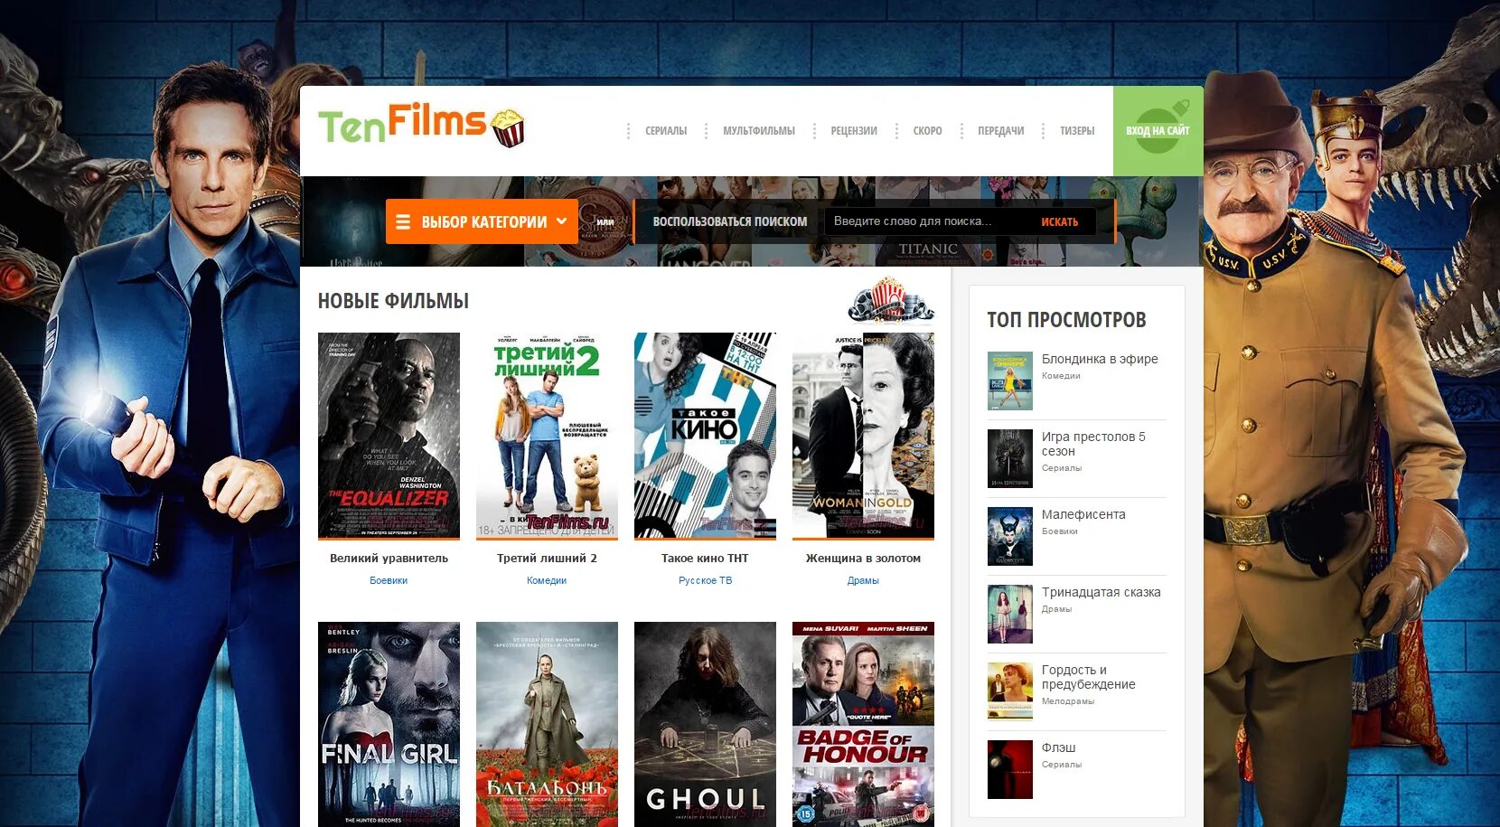Screen dimensions: 1500x827
Task: Open the Малефисента poster thumbnail
Action: (1010, 536)
